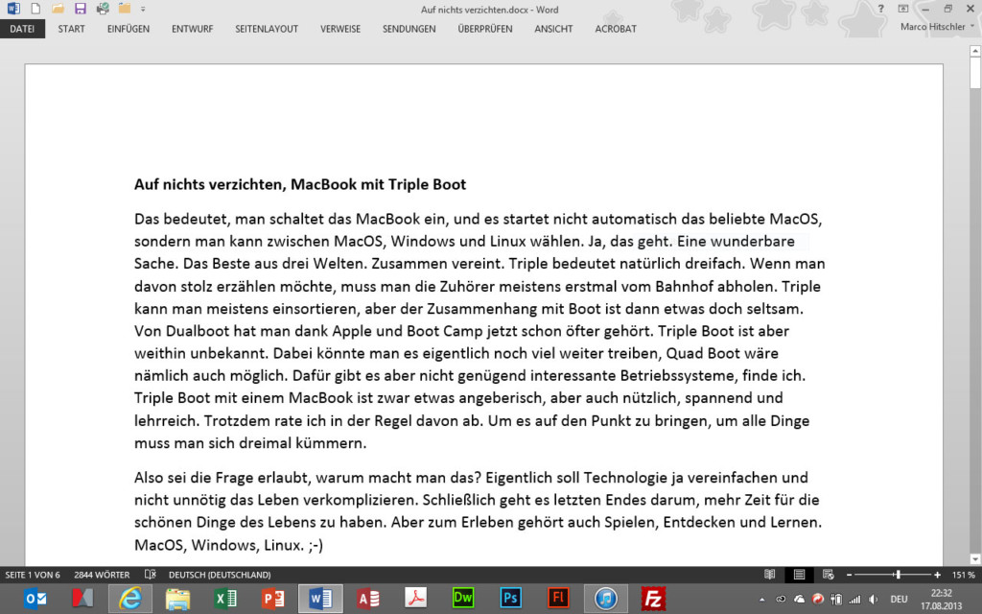Open FileZilla from the taskbar
This screenshot has width=982, height=614.
tap(653, 599)
